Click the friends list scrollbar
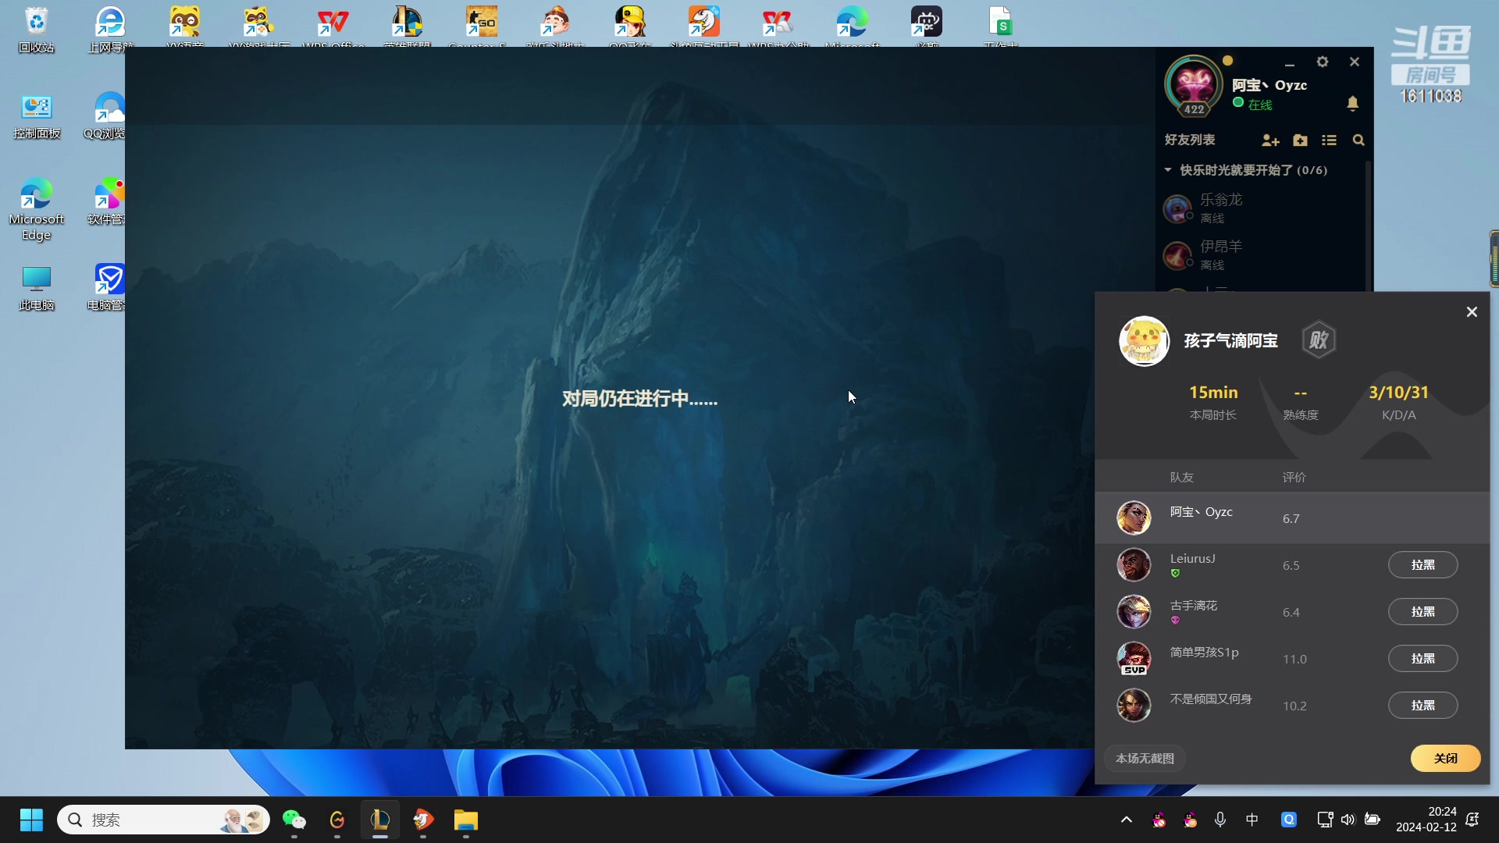Image resolution: width=1499 pixels, height=843 pixels. click(x=1368, y=226)
